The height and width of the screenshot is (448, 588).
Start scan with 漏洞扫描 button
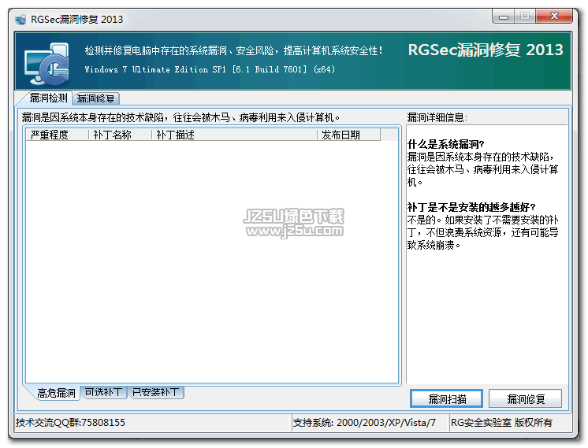447,399
